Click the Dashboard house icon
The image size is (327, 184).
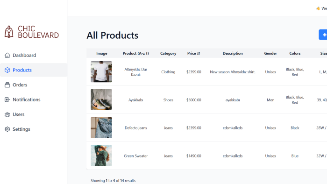pyautogui.click(x=7, y=55)
